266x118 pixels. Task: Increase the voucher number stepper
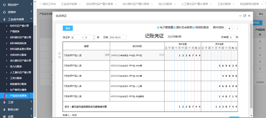coord(94,36)
